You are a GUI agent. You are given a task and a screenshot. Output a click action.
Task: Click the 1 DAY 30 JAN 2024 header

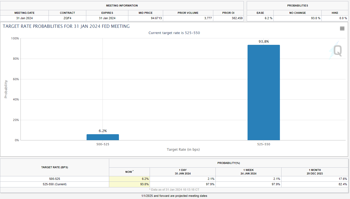183,172
